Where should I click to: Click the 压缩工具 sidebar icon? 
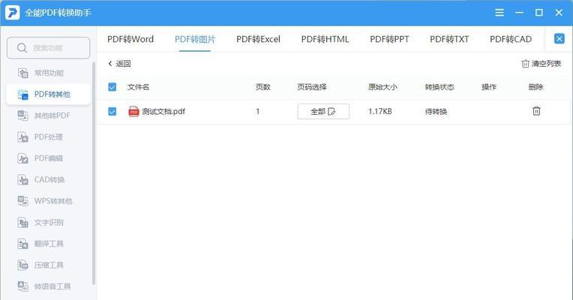click(x=22, y=265)
